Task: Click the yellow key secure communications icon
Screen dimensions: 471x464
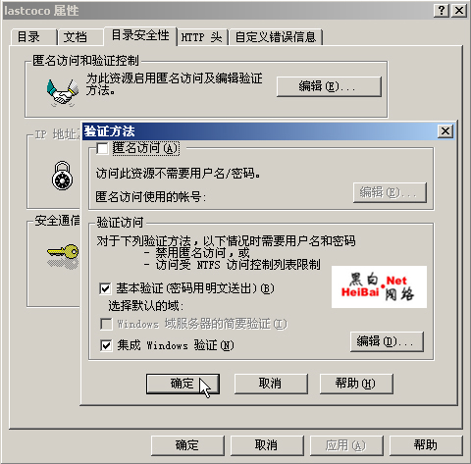Action: (x=63, y=257)
